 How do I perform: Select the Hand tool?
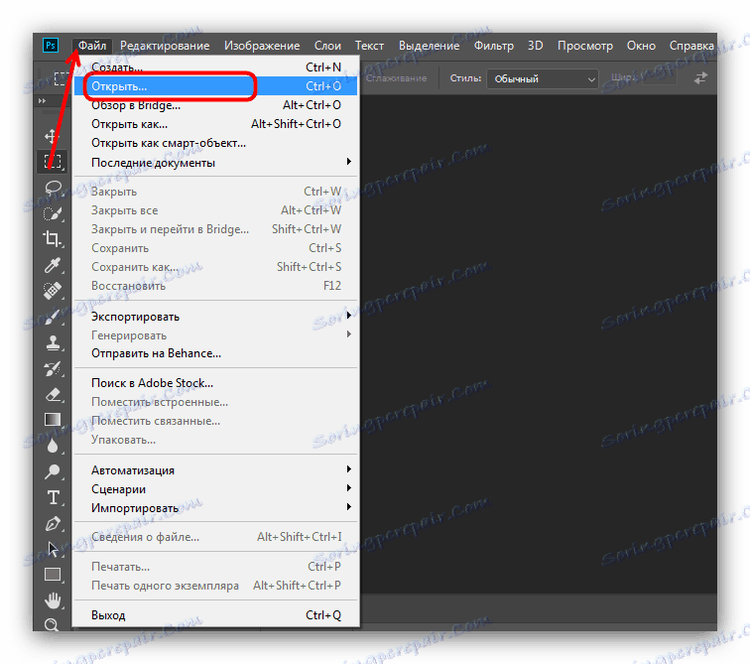pyautogui.click(x=53, y=599)
